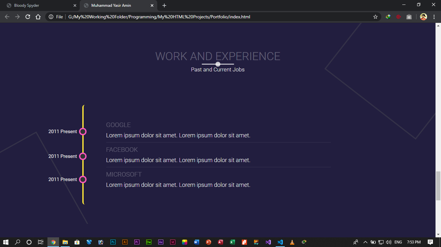441x247 pixels.
Task: Open the Windows Start menu
Action: point(6,242)
